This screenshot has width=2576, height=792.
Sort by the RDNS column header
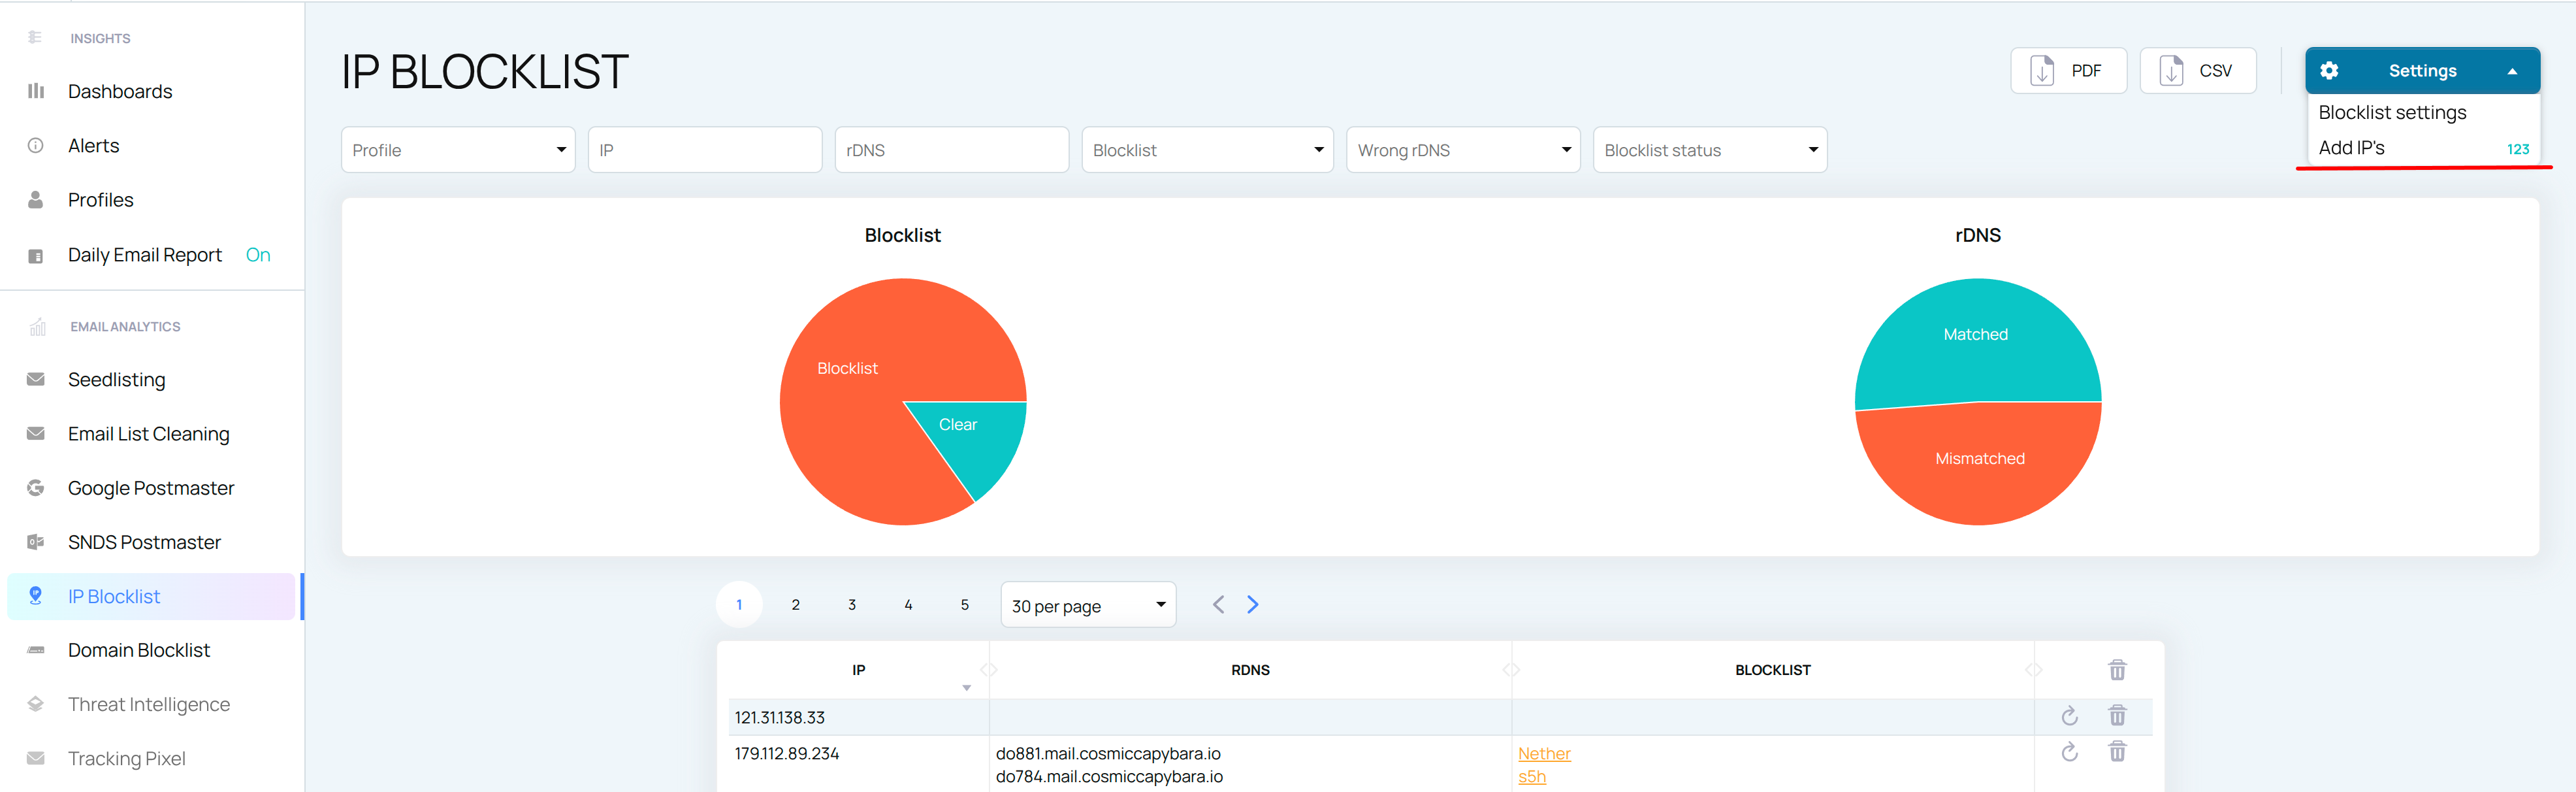[1250, 670]
